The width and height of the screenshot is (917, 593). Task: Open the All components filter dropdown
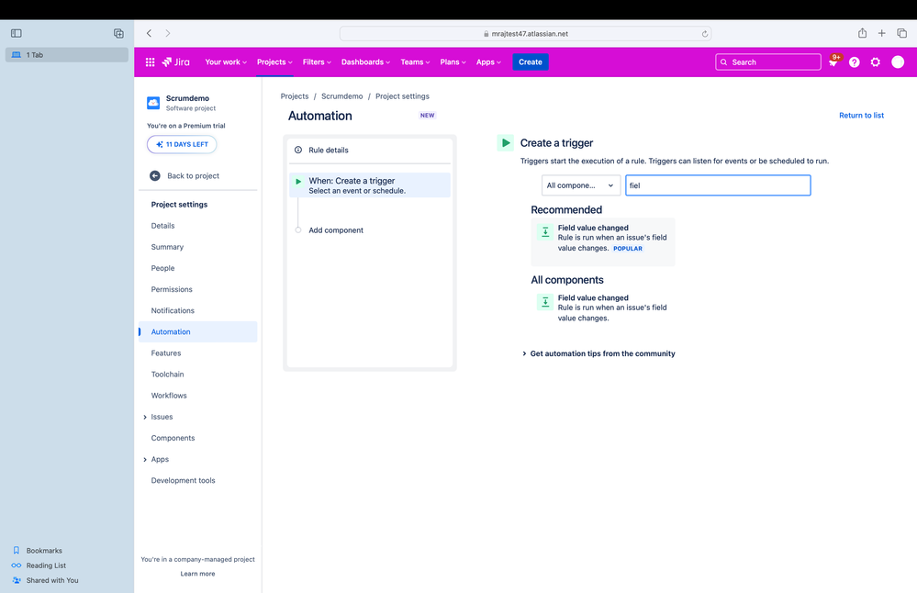581,185
